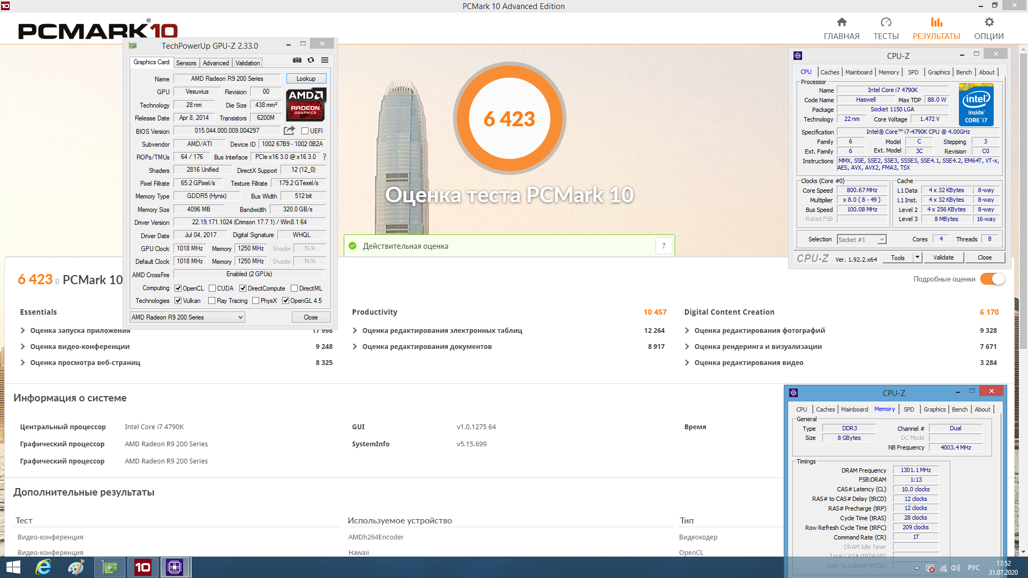The width and height of the screenshot is (1028, 578).
Task: Open Caches tab in top CPU-Z window
Action: tap(829, 72)
